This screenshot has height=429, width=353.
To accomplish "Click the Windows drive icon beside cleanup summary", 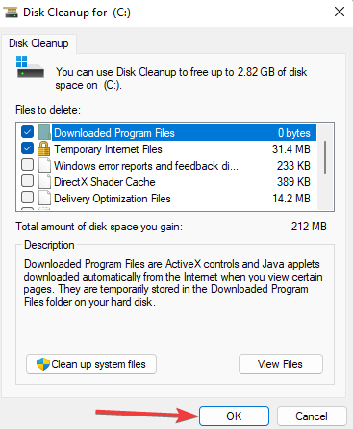I will pos(30,67).
